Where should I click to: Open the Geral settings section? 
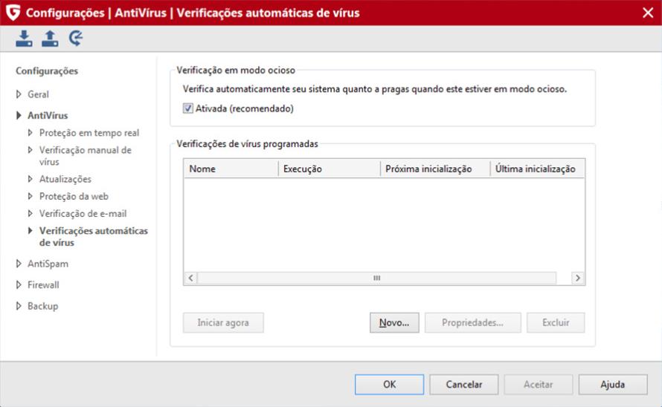[38, 94]
